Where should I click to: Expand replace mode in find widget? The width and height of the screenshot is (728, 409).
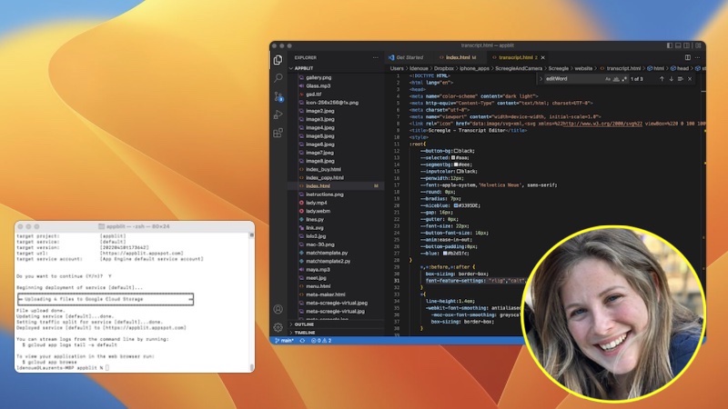(541, 79)
